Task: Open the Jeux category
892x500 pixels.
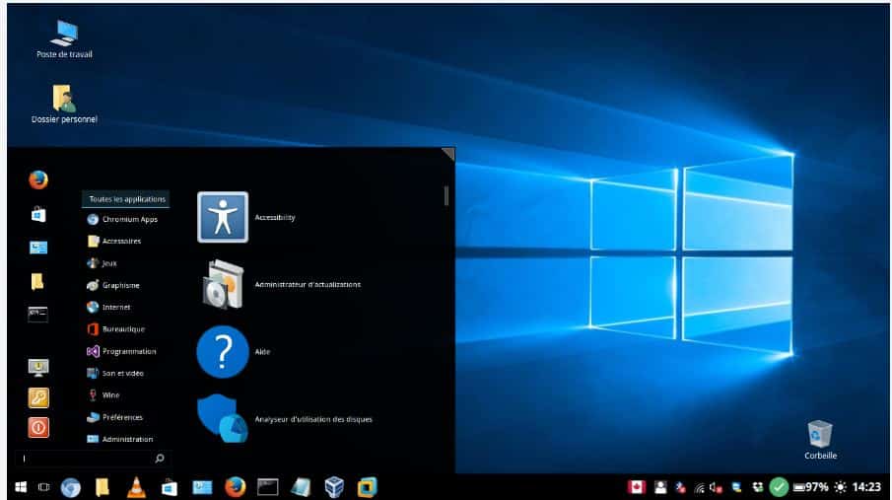Action: (x=103, y=263)
